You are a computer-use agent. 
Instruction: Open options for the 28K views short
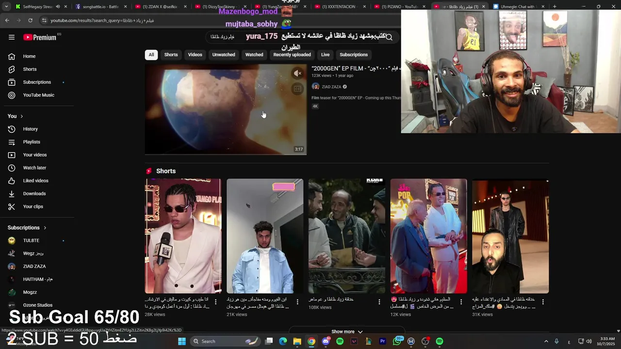(x=216, y=301)
